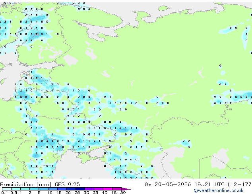
Task: Click the '45' legend scale label
Action: pyautogui.click(x=114, y=192)
